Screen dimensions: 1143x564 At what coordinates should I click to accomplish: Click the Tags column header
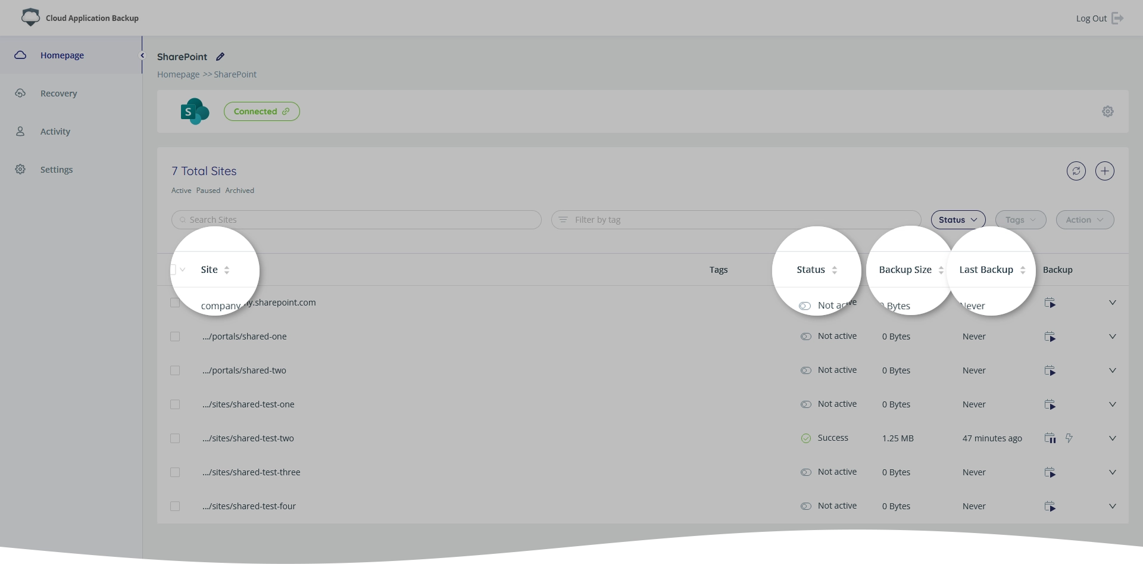point(719,270)
